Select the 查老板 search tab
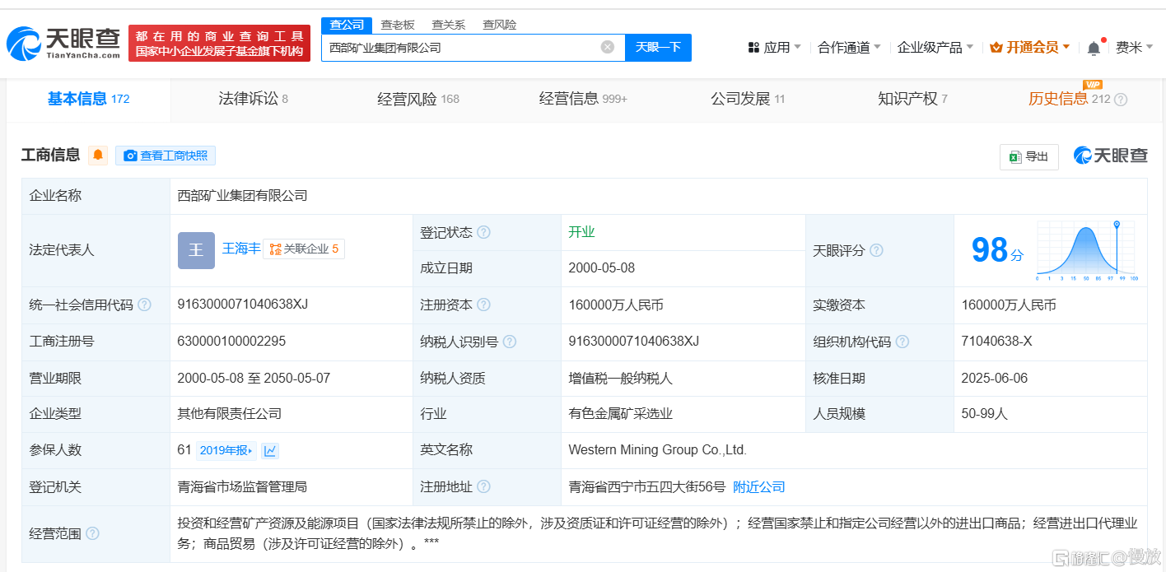The image size is (1166, 572). [x=398, y=25]
